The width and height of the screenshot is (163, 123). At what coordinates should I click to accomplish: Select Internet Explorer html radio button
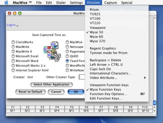(13, 70)
